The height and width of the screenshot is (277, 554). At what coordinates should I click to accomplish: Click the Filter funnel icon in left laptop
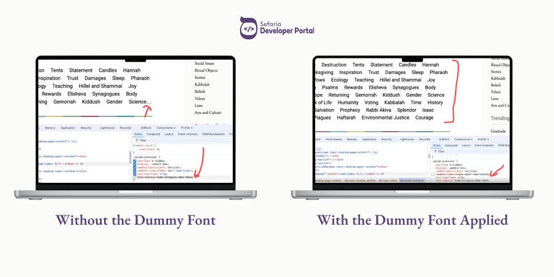click(137, 140)
